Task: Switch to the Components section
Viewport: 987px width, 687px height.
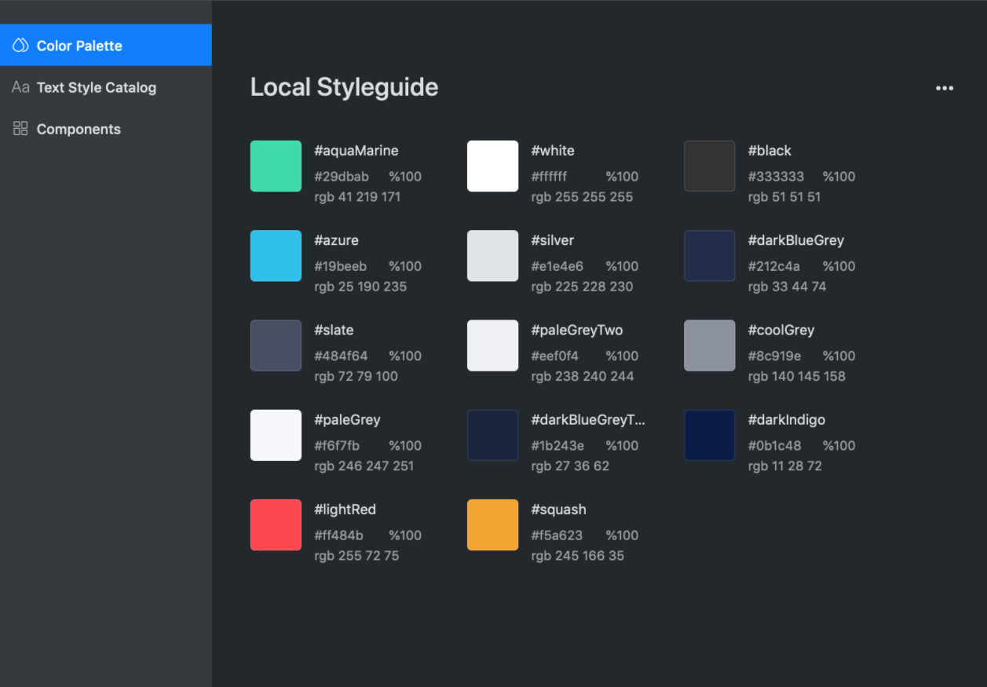Action: [79, 130]
